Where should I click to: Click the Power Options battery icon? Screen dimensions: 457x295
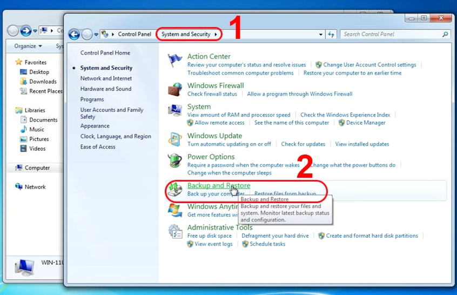point(175,160)
